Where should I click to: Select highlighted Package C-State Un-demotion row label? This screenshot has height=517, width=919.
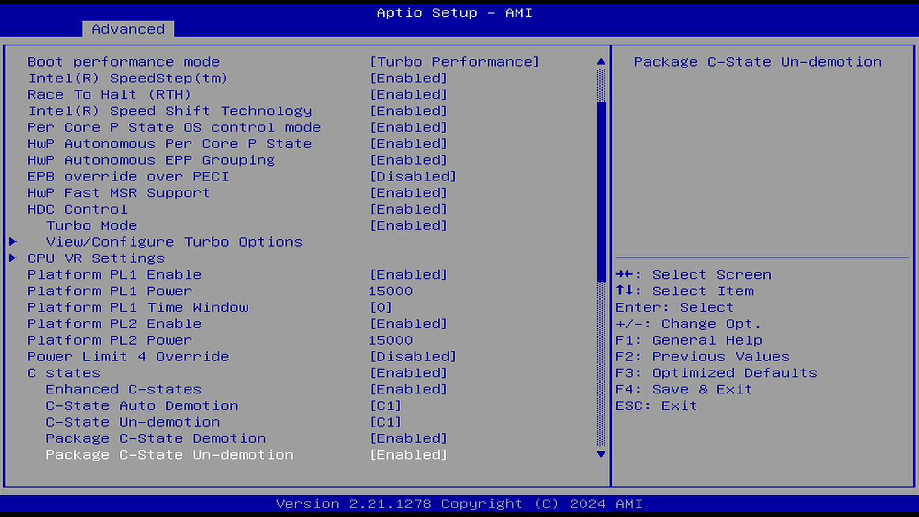coord(169,455)
